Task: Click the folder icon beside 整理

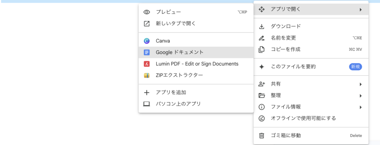Action: point(262,95)
